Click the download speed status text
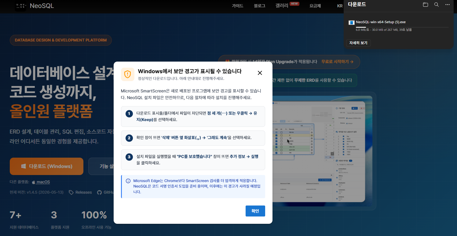 [x=384, y=30]
